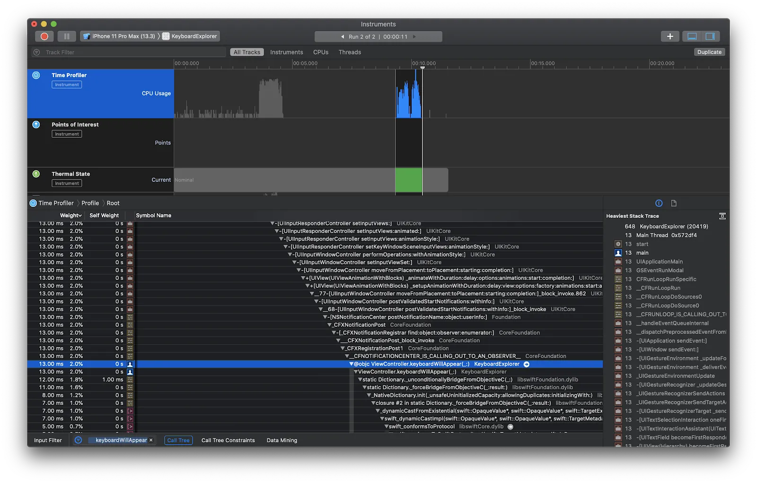Open the Profile breadcrumb menu
Image resolution: width=757 pixels, height=483 pixels.
(90, 203)
